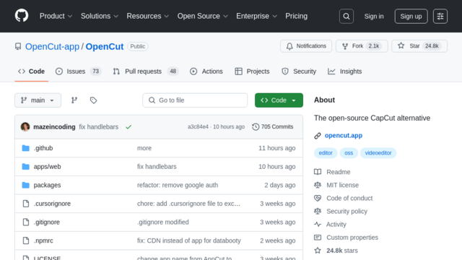
Task: Open the .npmrc file name
Action: pos(43,240)
